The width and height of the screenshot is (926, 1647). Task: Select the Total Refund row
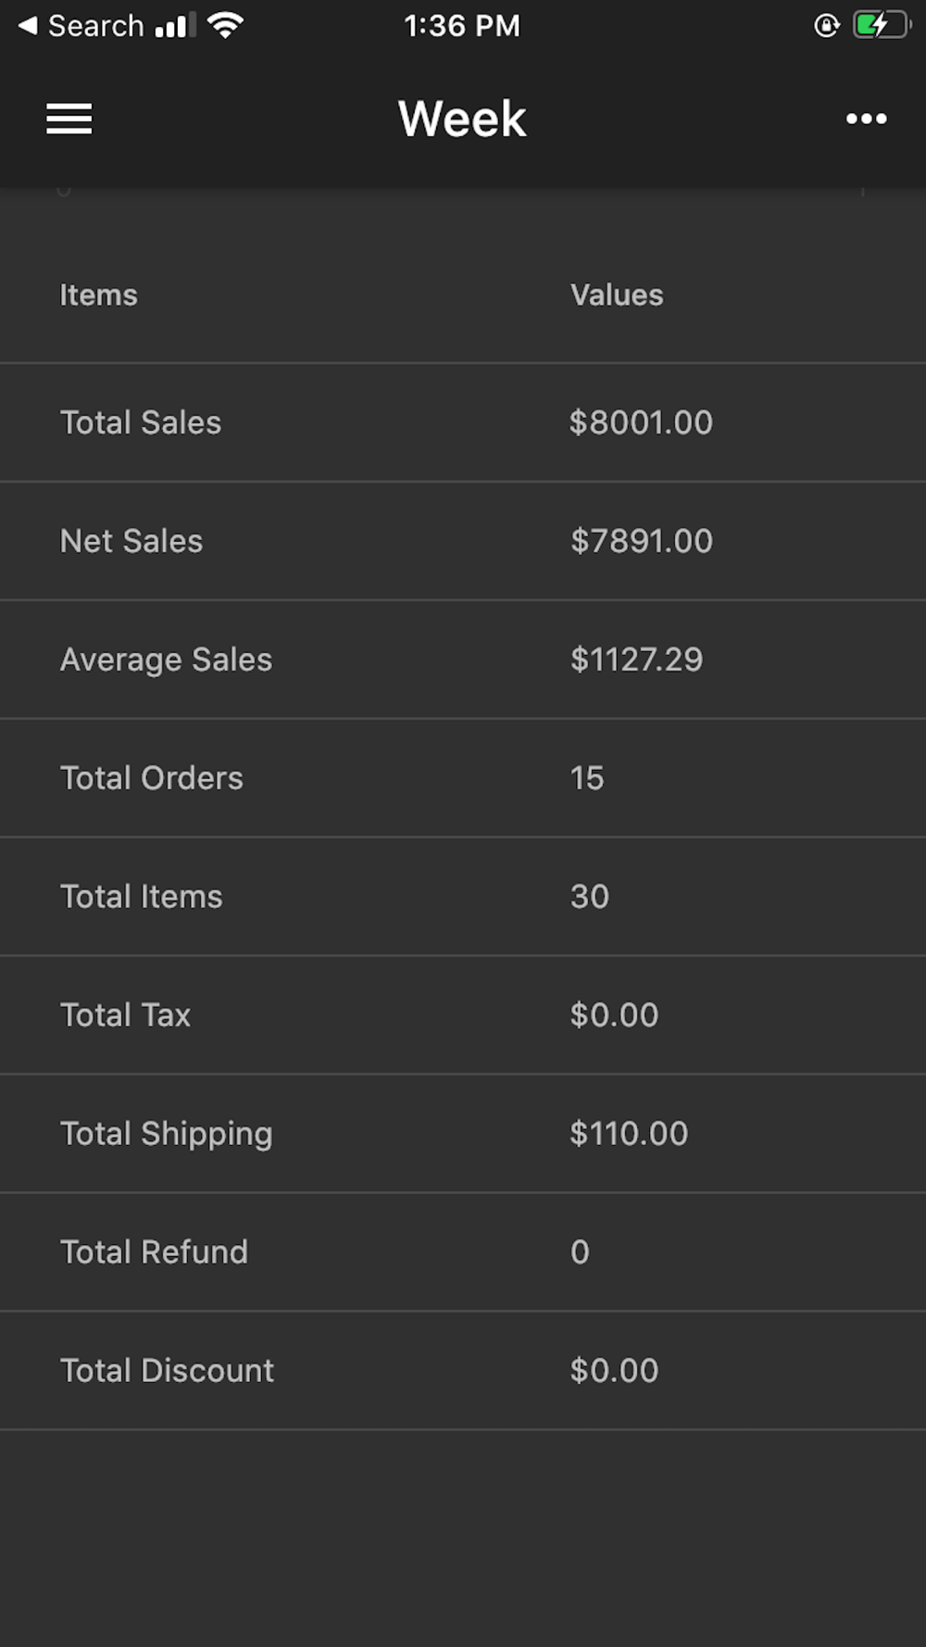click(463, 1252)
